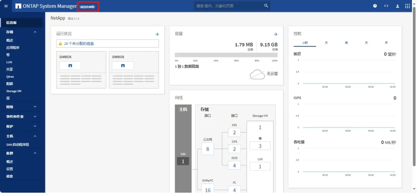Image resolution: width=417 pixels, height=194 pixels.
Task: Click the search magnifier icon
Action: [266, 6]
